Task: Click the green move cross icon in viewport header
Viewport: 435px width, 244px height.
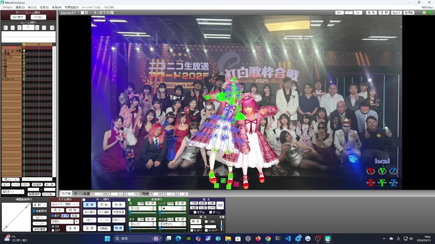Action: 431,13
